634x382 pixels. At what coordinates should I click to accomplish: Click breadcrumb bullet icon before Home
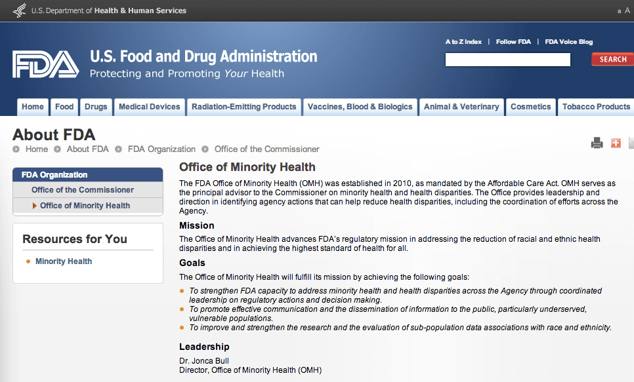[x=16, y=149]
